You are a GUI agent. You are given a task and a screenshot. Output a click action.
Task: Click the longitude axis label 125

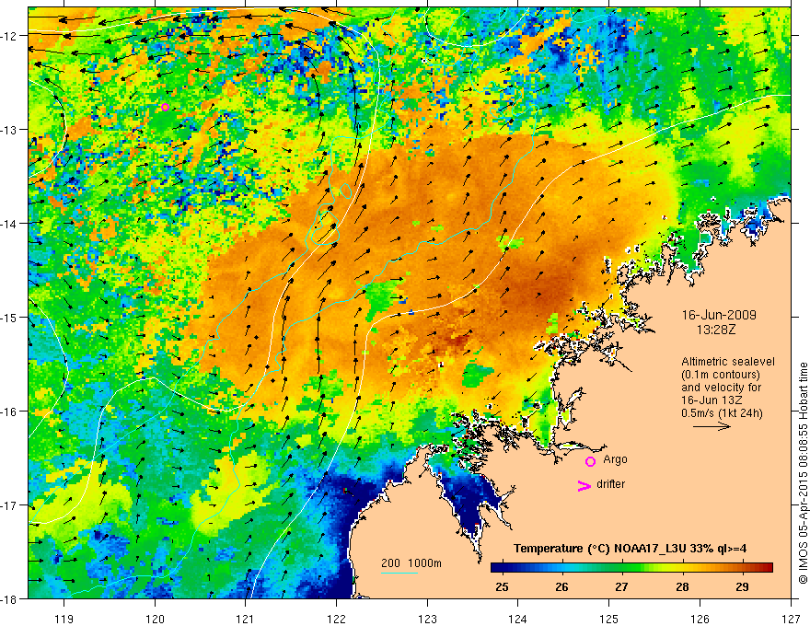609,619
